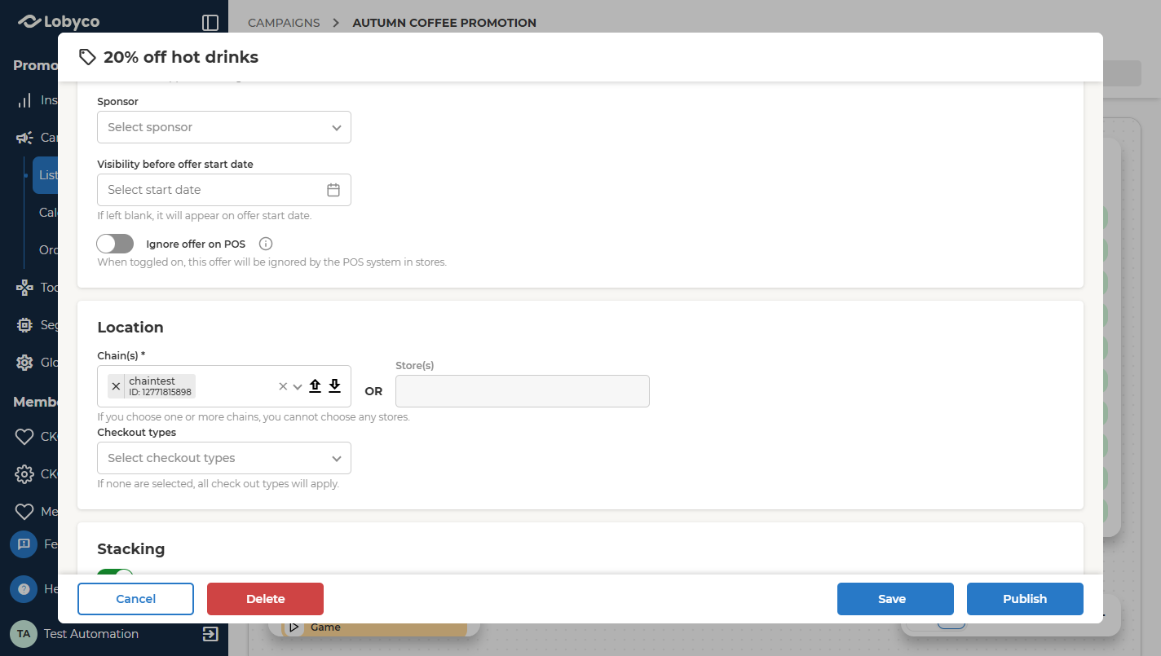1161x656 pixels.
Task: Expand the Chain(s) dropdown chevron
Action: click(298, 386)
